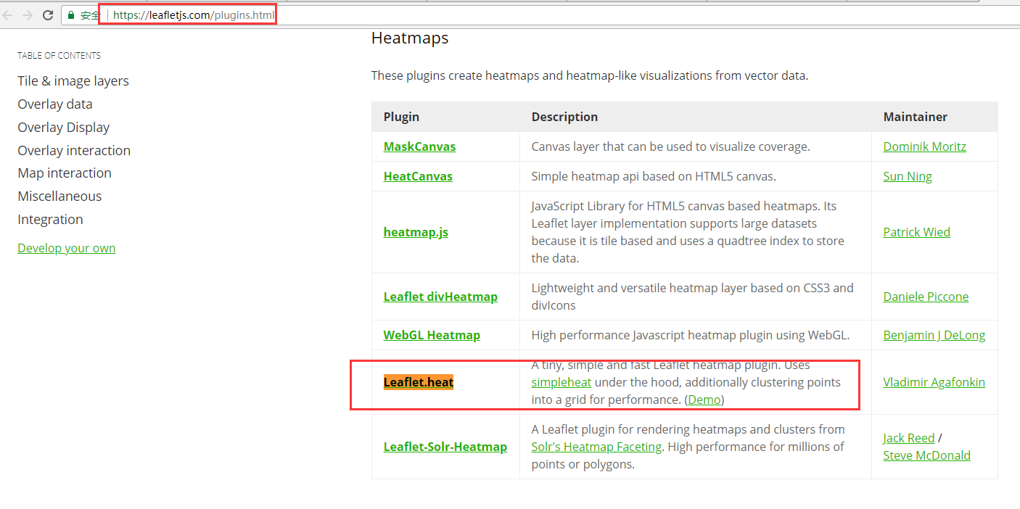The height and width of the screenshot is (509, 1020).
Task: Click the WebGL Heatmap description text
Action: [690, 335]
